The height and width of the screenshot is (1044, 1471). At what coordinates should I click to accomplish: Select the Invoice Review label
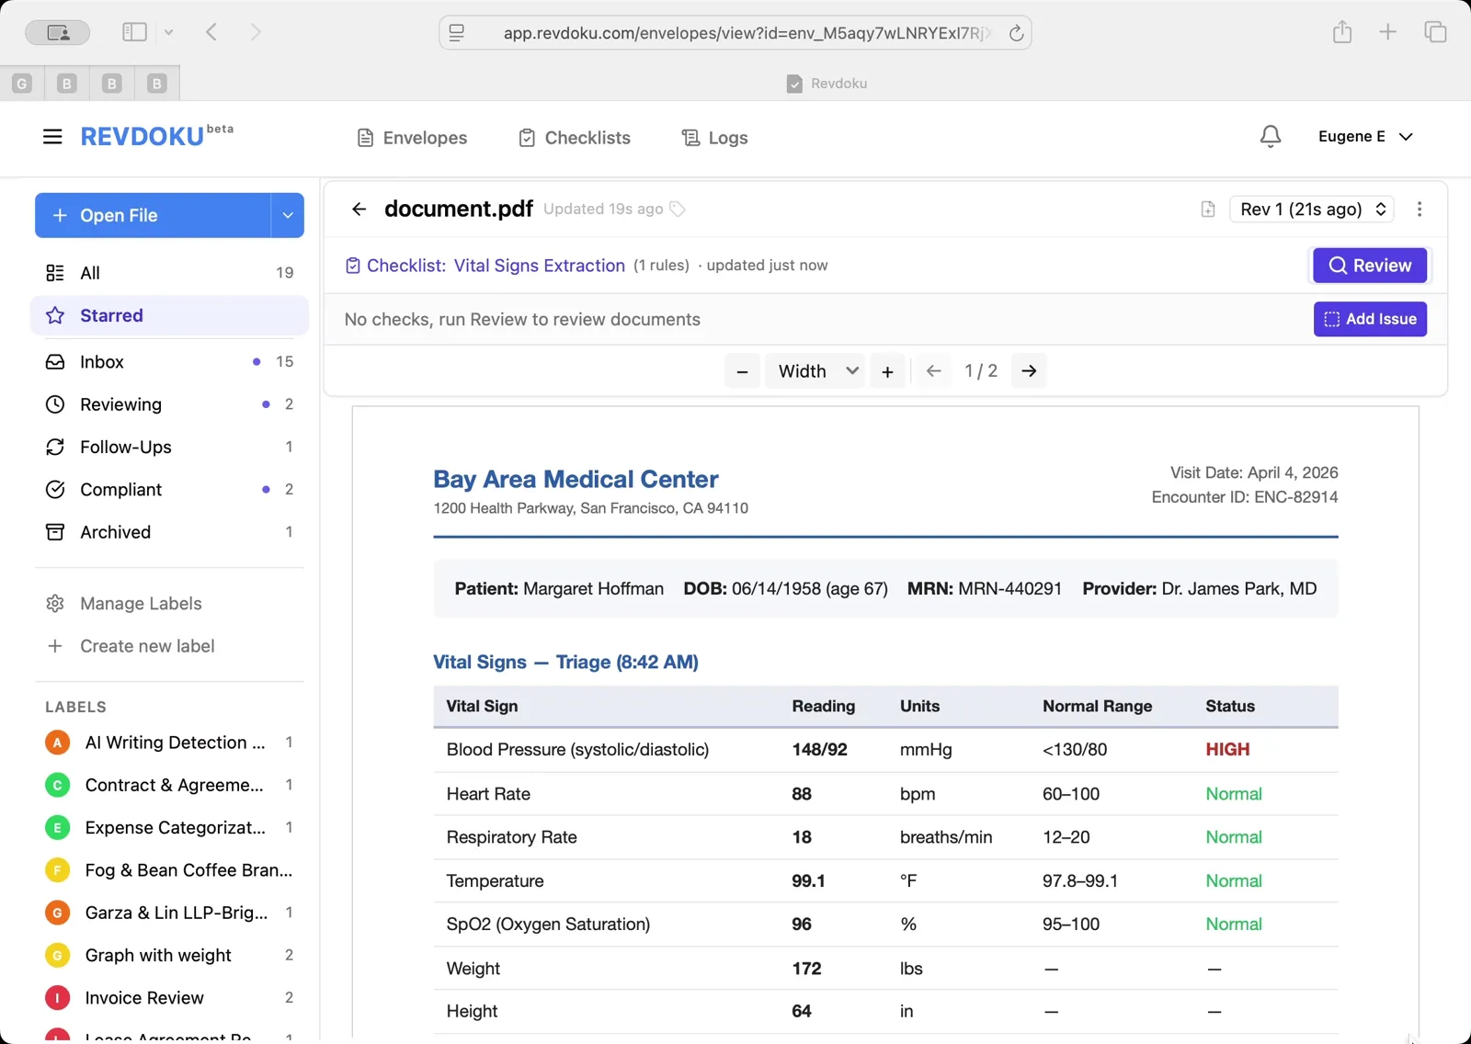[x=143, y=998]
